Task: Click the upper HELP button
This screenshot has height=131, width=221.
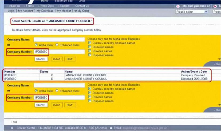Action: (70, 59)
